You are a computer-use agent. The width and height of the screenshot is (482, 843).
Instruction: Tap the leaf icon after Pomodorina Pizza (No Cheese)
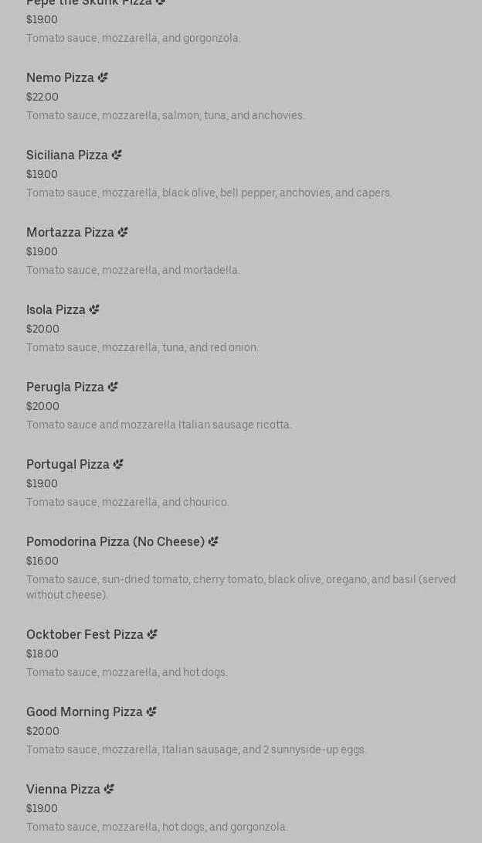213,541
